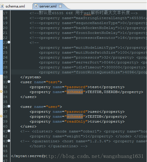Click host name "1.2.3.4" on line 43
147x162 pixels.
(x=98, y=141)
